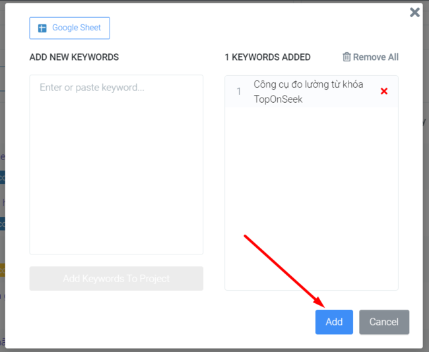Click the ADD NEW KEYWORDS heading
Viewport: 429px width, 352px height.
click(x=74, y=57)
